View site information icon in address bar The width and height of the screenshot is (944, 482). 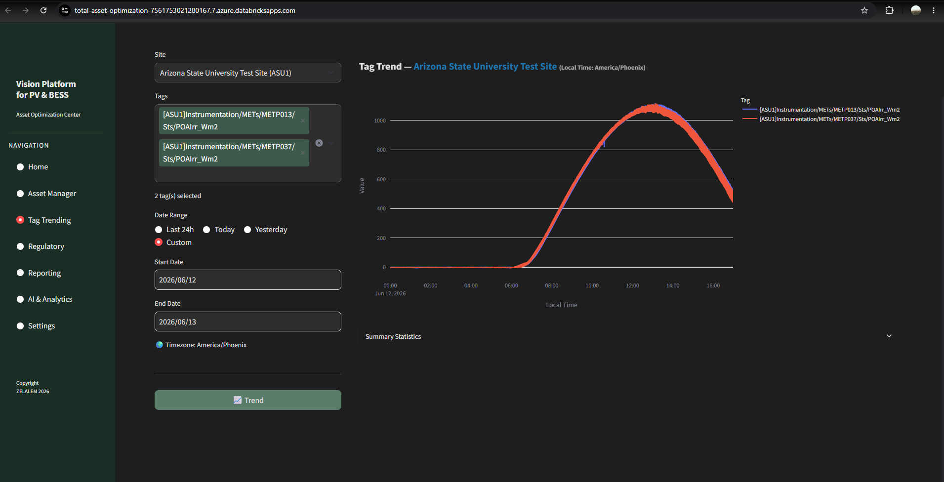(65, 10)
